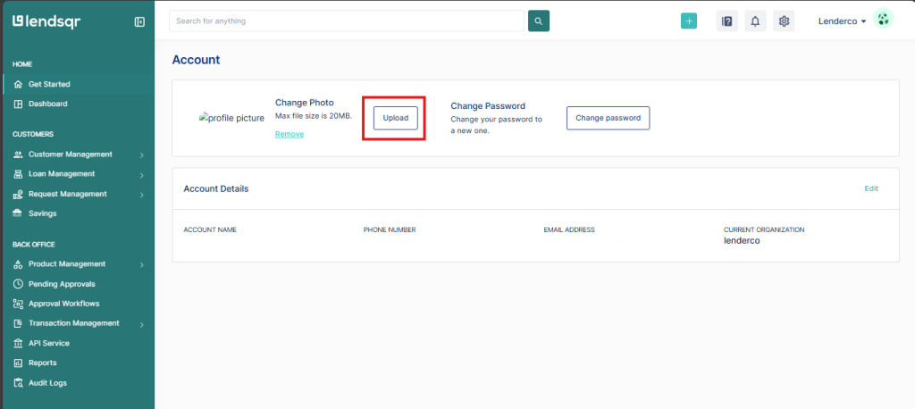The image size is (915, 409).
Task: Collapse the sidebar using the panel icon
Action: 139,21
